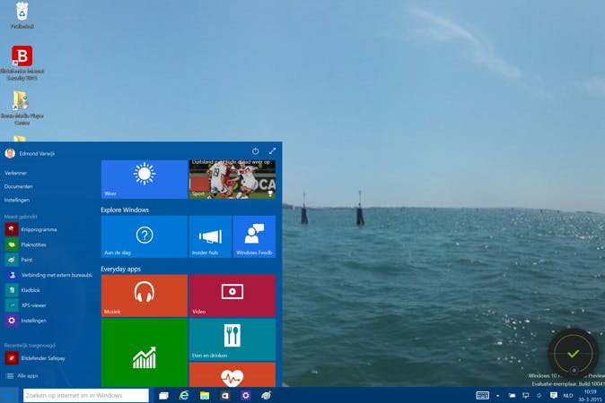Show Alle apps list
This screenshot has width=605, height=403.
tap(22, 376)
